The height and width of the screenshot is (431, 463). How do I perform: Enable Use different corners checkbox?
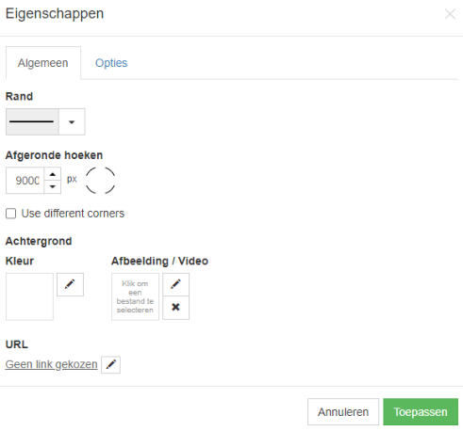click(11, 214)
